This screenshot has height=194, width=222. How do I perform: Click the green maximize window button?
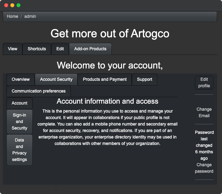coord(18,5)
